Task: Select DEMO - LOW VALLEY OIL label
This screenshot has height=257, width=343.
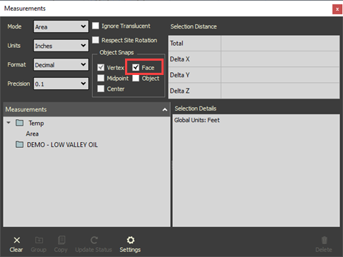Action: (x=62, y=145)
